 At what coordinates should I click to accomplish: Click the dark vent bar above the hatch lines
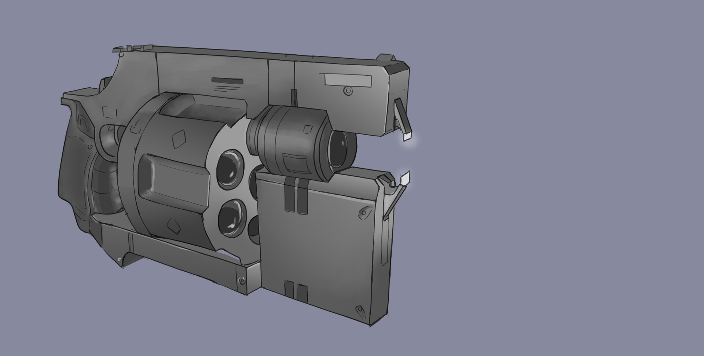[x=228, y=80]
